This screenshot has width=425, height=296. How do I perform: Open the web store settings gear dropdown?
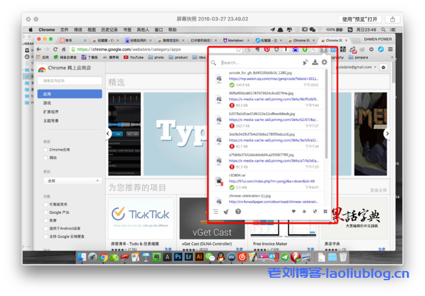(x=383, y=67)
